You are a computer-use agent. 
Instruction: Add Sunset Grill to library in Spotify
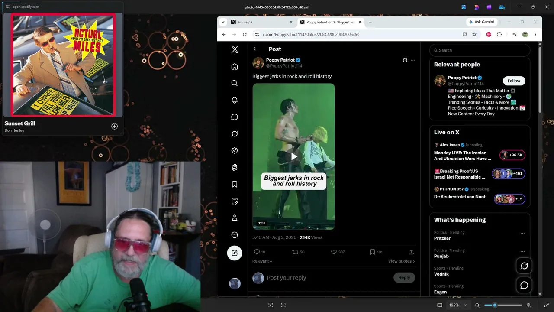[114, 126]
